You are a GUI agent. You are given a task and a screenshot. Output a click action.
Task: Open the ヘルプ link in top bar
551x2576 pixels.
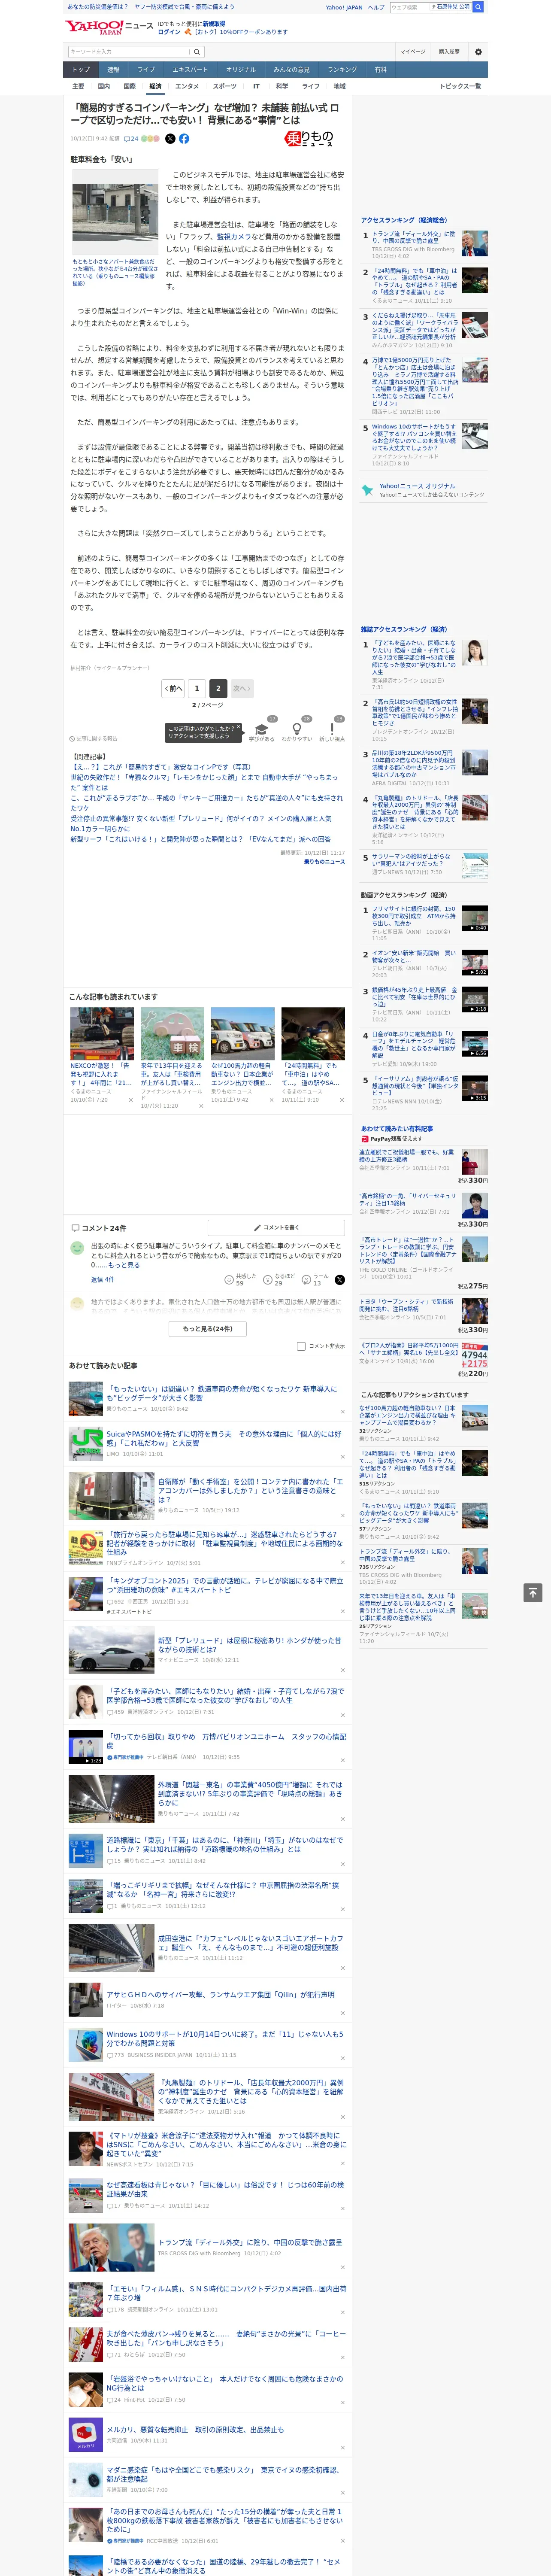tap(376, 7)
